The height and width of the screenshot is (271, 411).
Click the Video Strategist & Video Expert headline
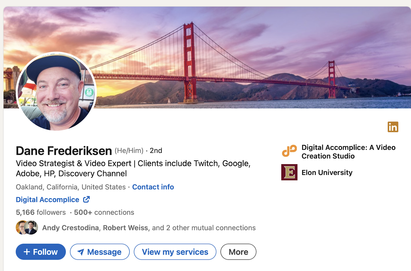pyautogui.click(x=133, y=169)
